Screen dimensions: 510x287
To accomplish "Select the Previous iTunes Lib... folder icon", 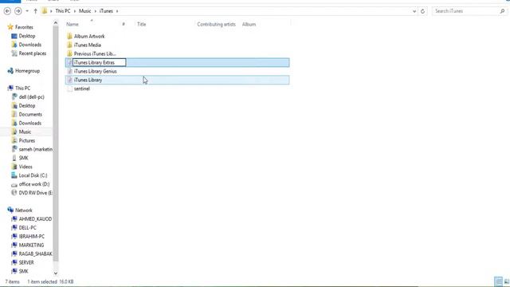I will 69,53.
